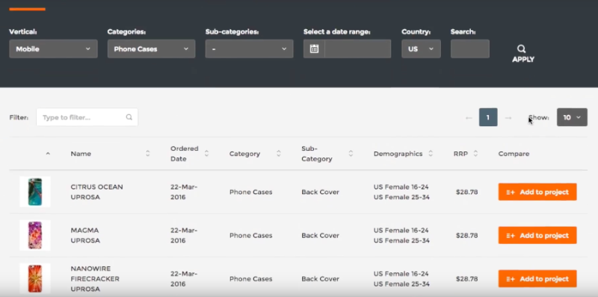Add CITRUS OCEAN UPROSA to project
598x297 pixels.
[x=537, y=192]
